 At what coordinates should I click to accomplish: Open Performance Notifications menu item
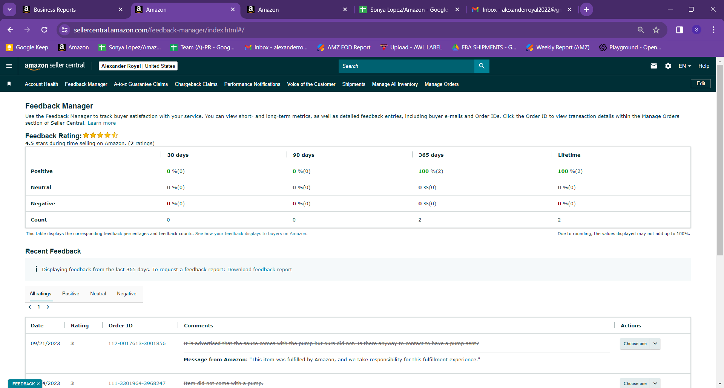pos(252,84)
